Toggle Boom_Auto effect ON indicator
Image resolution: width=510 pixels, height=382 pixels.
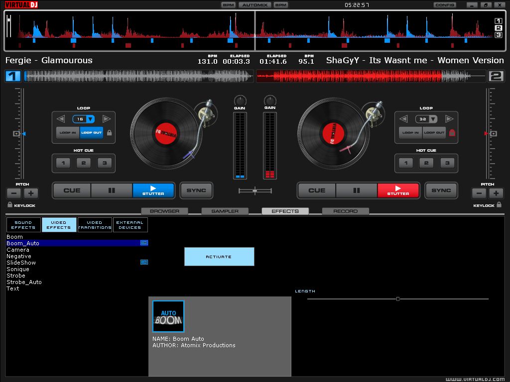(x=144, y=243)
